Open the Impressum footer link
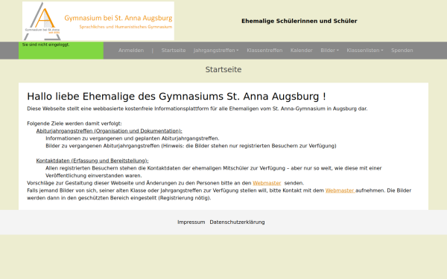 click(x=191, y=222)
